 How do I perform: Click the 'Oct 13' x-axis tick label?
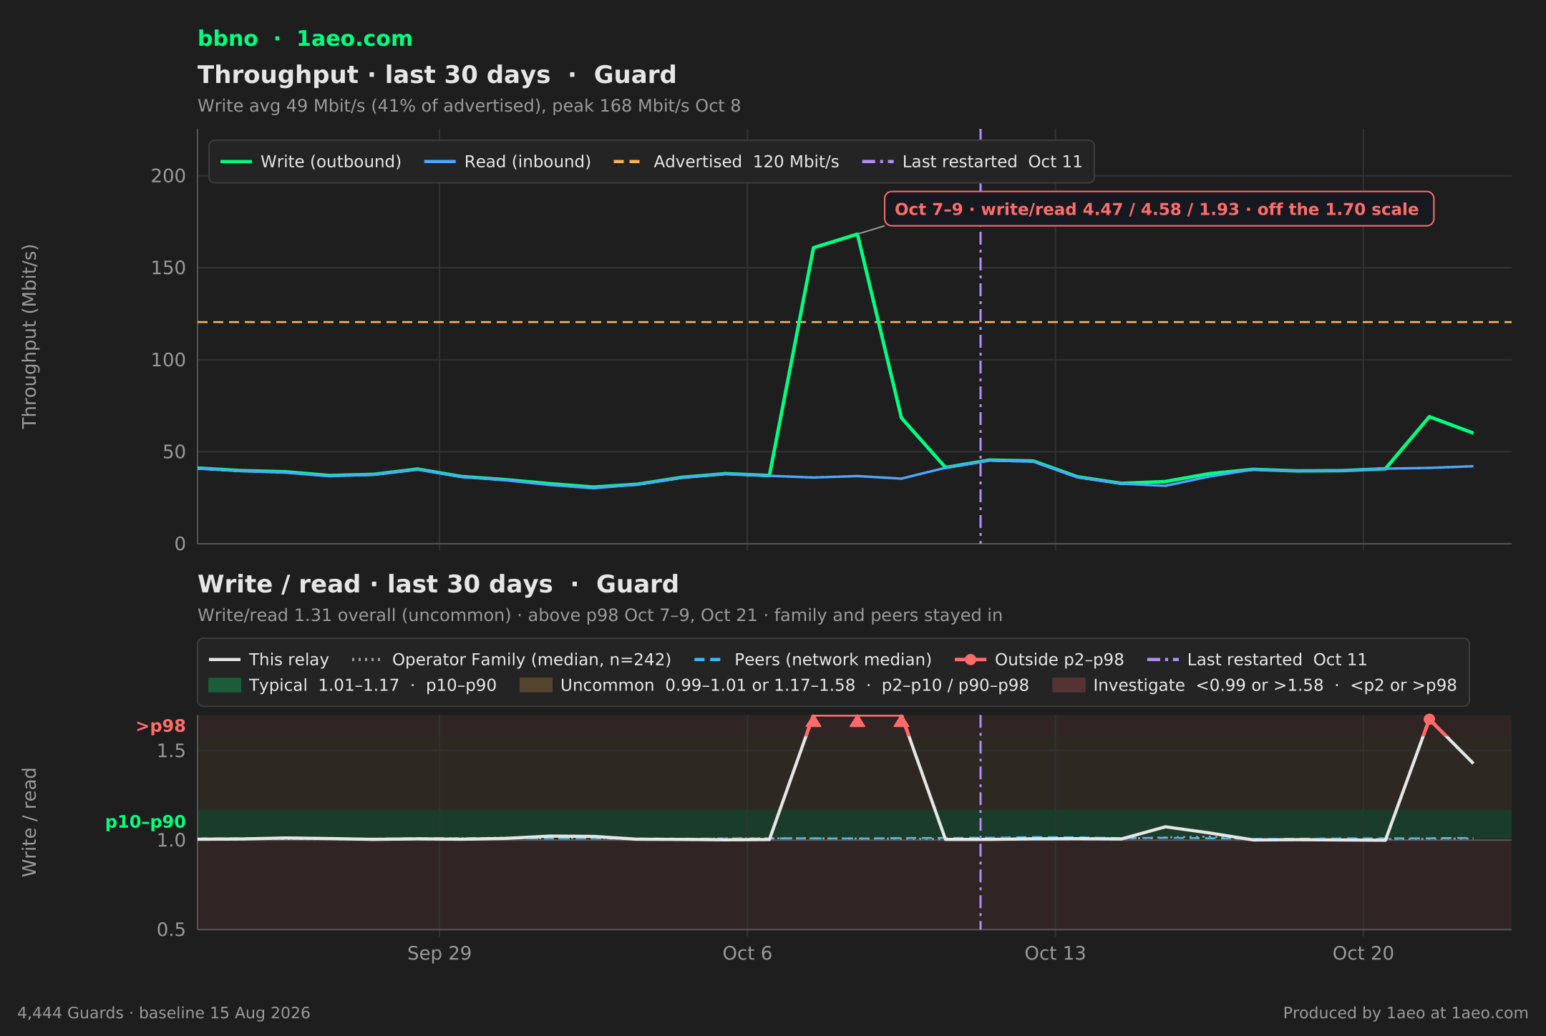1055,954
